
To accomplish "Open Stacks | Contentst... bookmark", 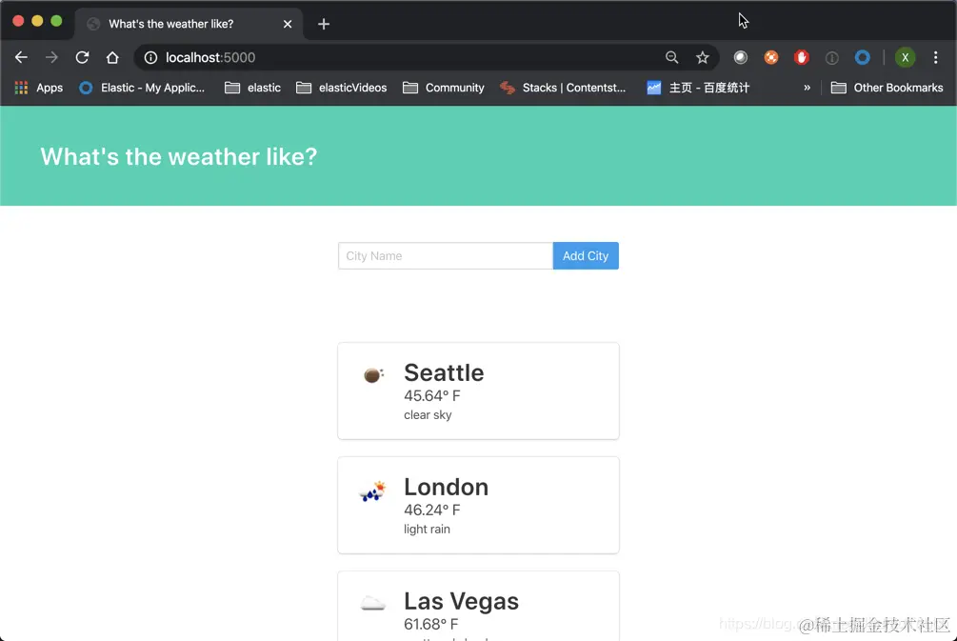I will click(563, 88).
